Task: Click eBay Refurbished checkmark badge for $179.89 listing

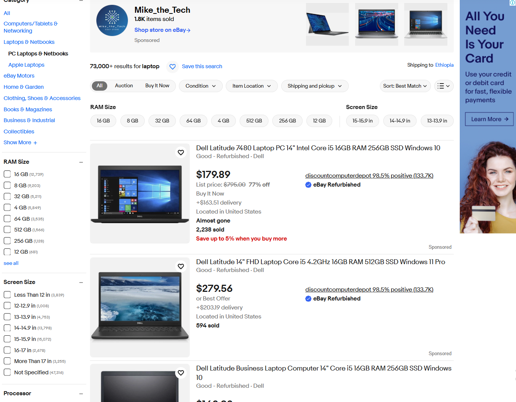Action: [x=308, y=185]
